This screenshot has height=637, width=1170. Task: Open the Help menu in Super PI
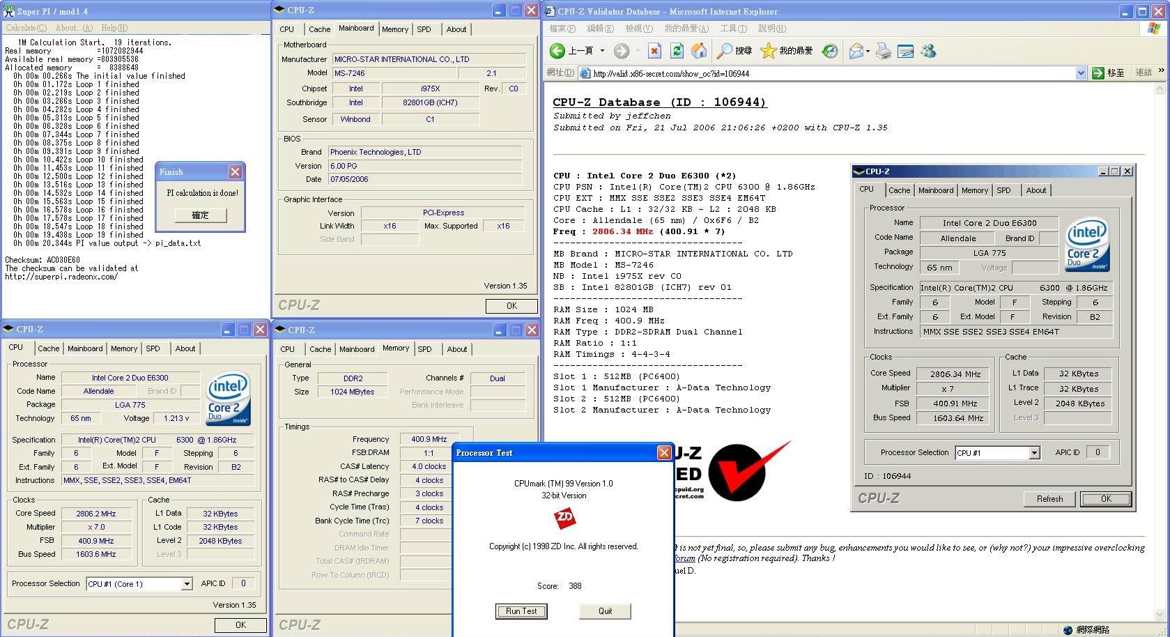tap(114, 28)
